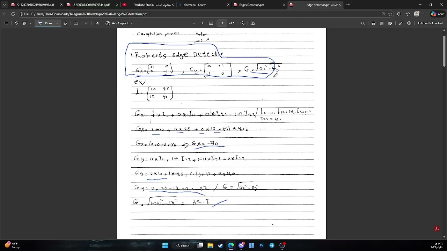
Task: Open a new browser tab
Action: coord(348,5)
